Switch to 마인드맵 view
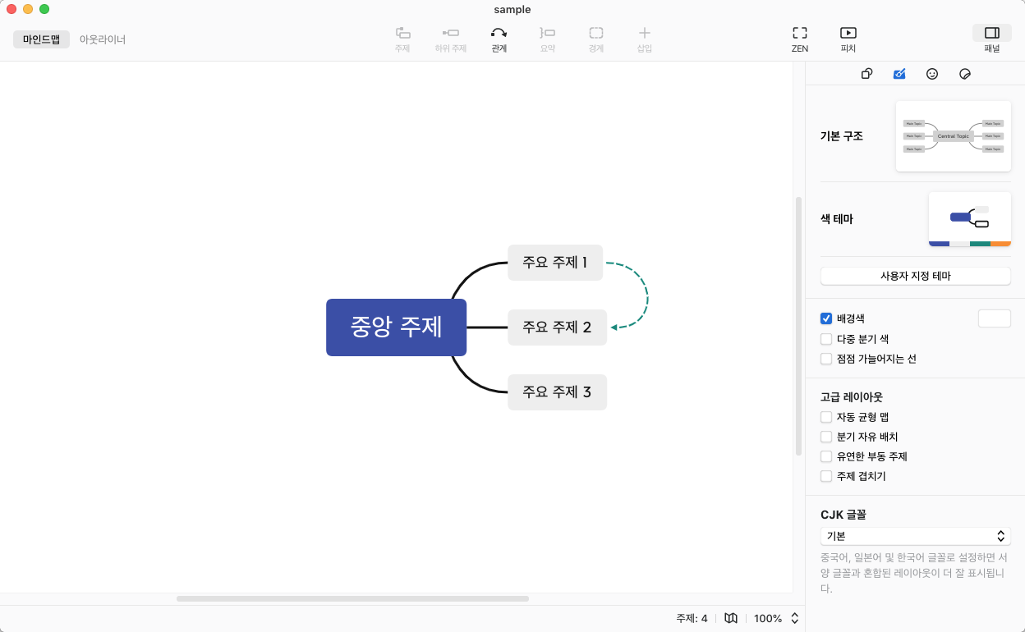This screenshot has height=632, width=1025. coord(41,39)
